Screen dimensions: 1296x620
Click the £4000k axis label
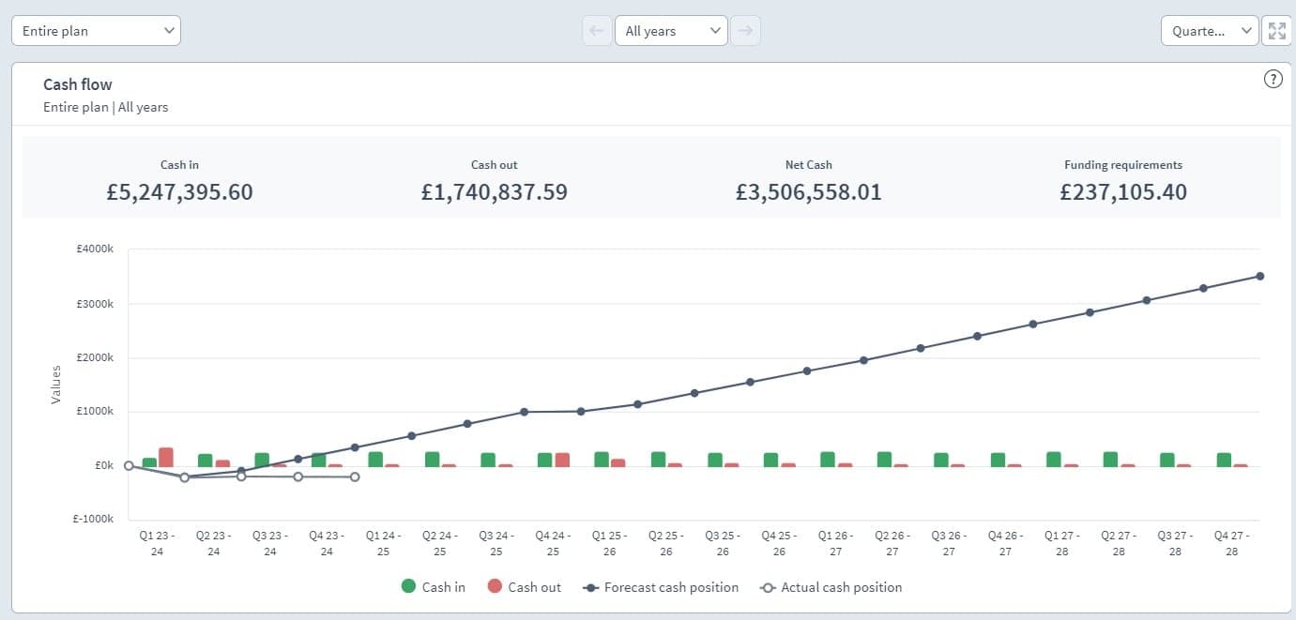(96, 250)
